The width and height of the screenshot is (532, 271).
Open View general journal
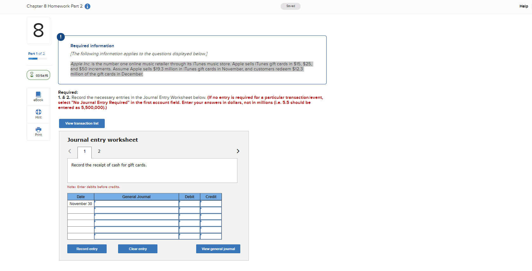pyautogui.click(x=218, y=249)
